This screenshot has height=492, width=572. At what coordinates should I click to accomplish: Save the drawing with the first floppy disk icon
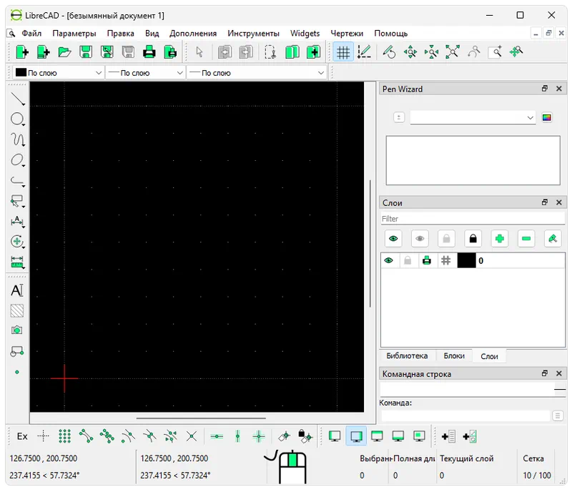(86, 51)
